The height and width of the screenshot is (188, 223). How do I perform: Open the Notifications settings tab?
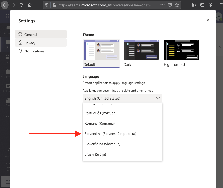34,51
